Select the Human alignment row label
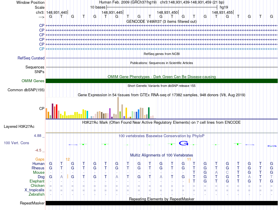Screen dimensions: 278x210 point(38,164)
